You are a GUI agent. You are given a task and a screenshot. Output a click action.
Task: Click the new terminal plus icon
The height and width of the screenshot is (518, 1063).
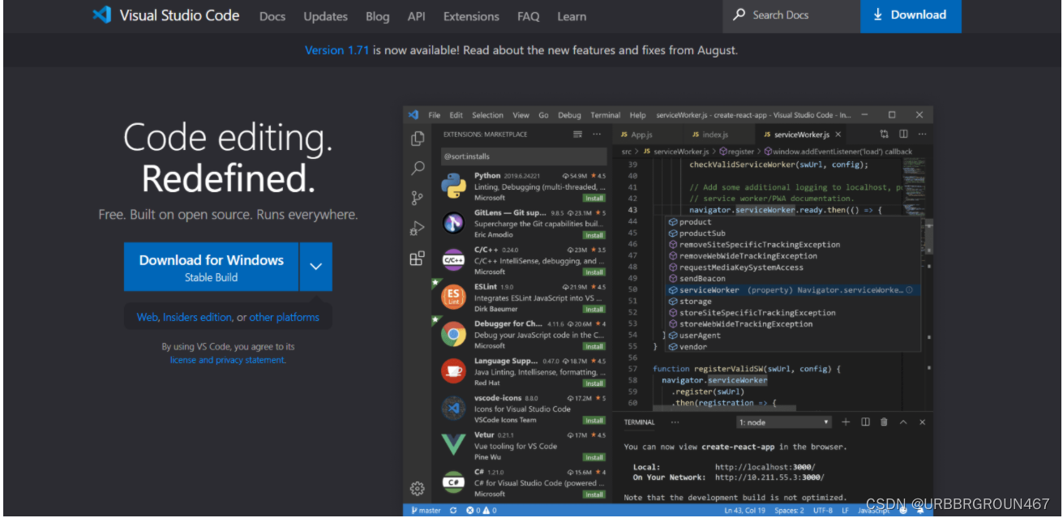click(846, 422)
